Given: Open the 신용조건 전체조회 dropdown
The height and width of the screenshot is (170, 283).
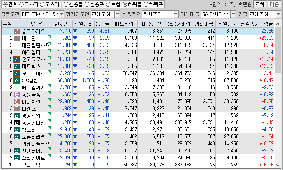Looking at the screenshot, I should pos(176,14).
